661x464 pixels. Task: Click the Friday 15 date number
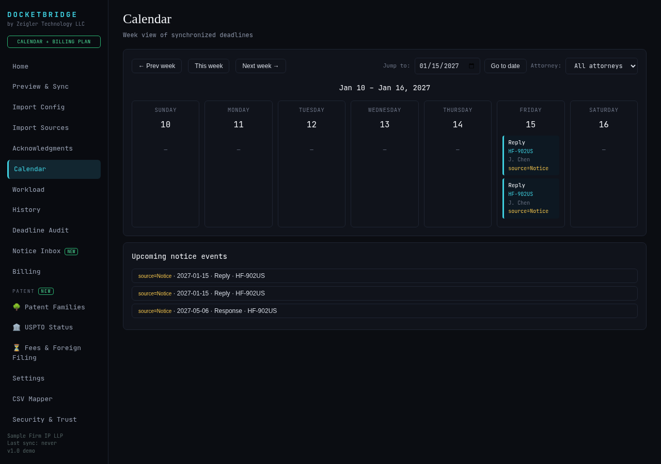tap(531, 125)
